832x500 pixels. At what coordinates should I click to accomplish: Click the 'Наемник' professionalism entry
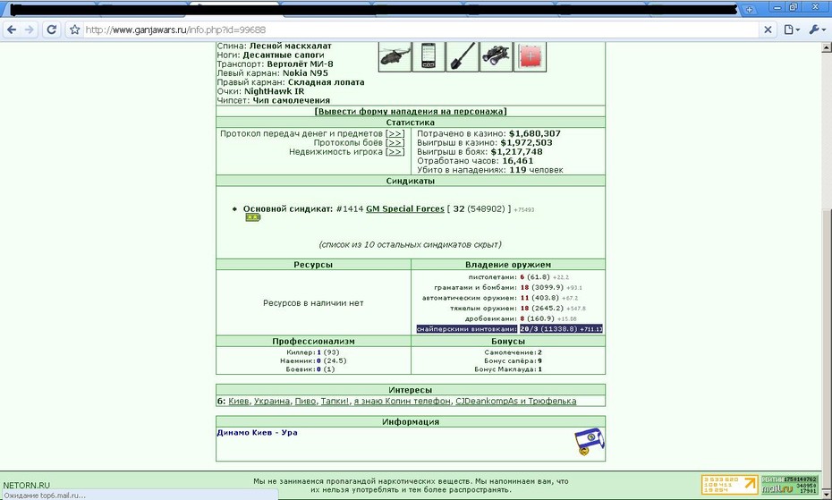[x=313, y=361]
